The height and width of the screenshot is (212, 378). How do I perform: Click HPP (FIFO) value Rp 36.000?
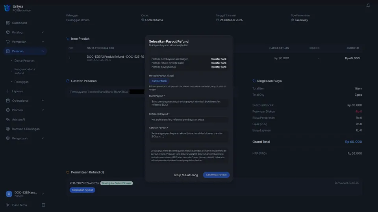(x=355, y=154)
